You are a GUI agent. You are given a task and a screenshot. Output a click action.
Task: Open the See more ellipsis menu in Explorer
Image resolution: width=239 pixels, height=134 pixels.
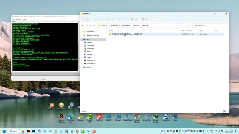(155, 19)
